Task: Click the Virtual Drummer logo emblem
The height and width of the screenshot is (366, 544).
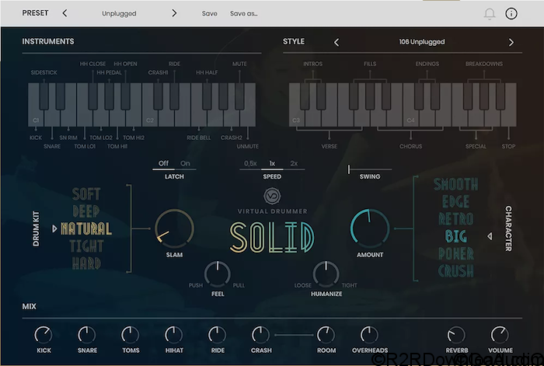Action: [272, 196]
